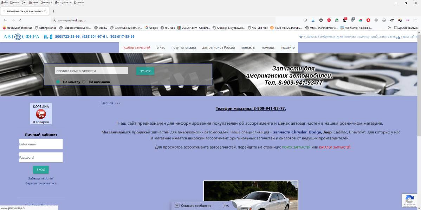The height and width of the screenshot is (210, 421).
Task: Select the 'По названию' search option
Action: (84, 82)
